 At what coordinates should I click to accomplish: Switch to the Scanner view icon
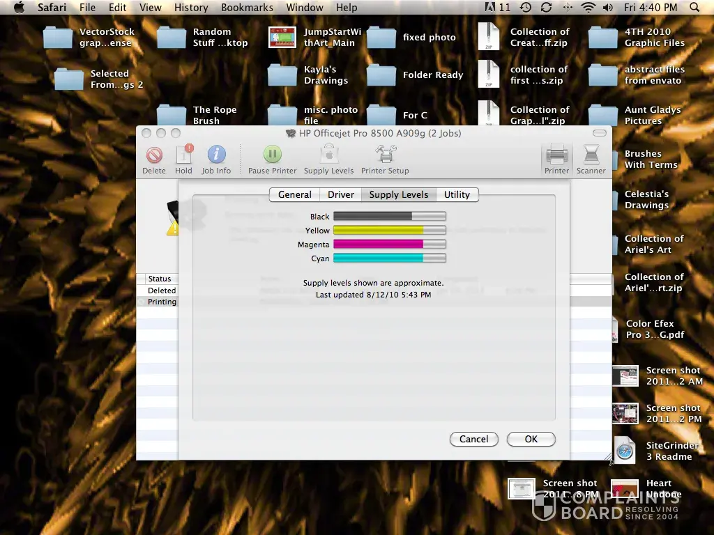pos(591,155)
